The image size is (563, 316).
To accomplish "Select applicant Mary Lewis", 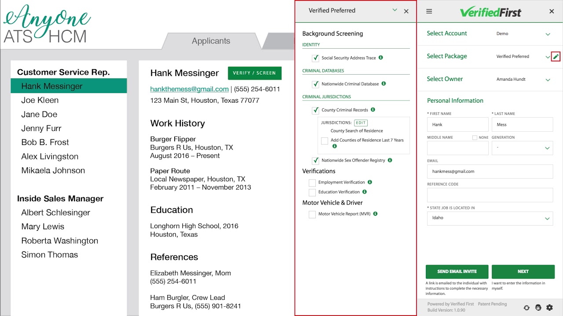I will pyautogui.click(x=43, y=226).
